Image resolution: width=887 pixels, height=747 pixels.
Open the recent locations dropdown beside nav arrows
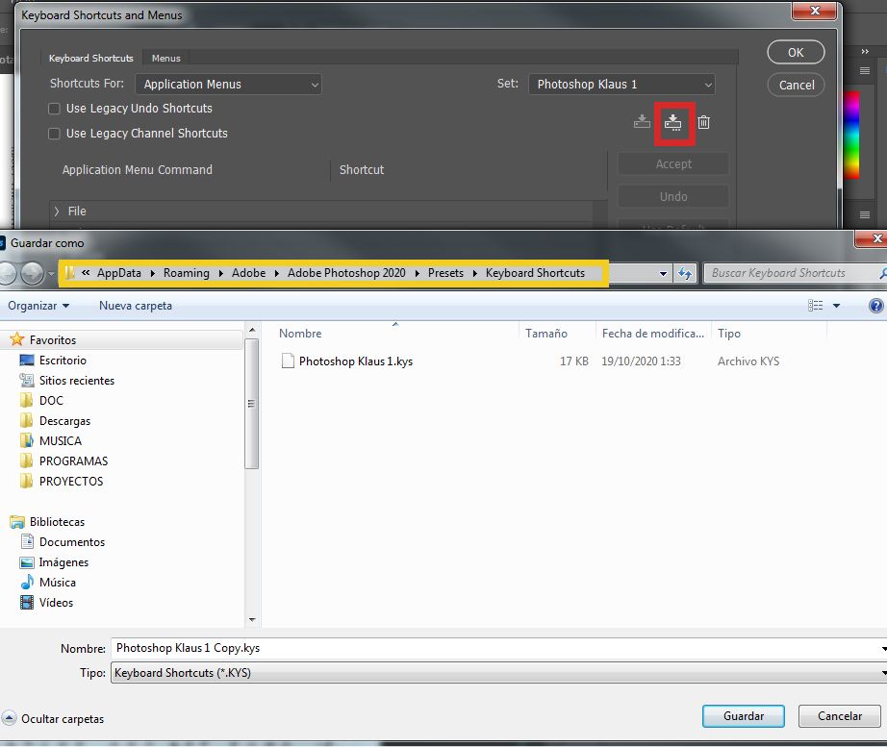click(x=51, y=274)
